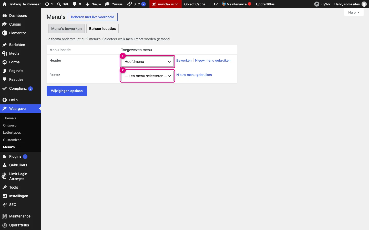
Task: Open Weergave in the sidebar
Action: coord(20,109)
